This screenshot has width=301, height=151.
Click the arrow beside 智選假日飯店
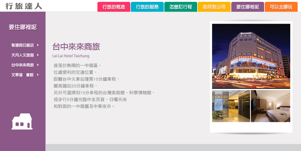[38, 45]
